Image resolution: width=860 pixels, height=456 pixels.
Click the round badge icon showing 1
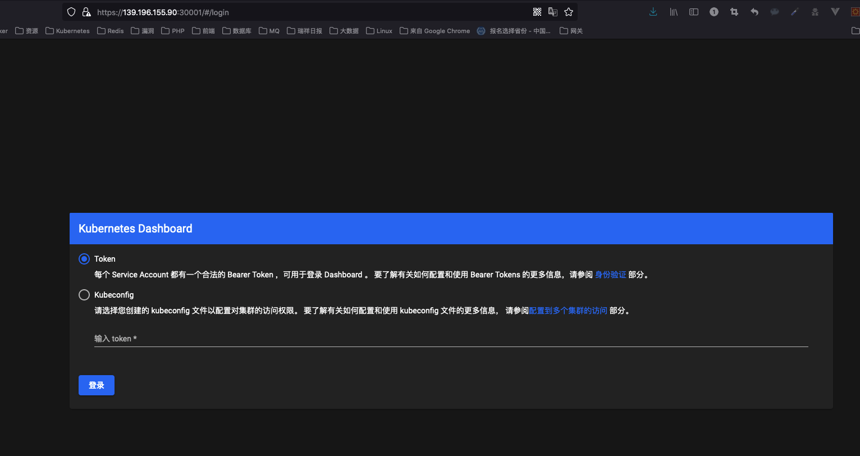(x=714, y=12)
